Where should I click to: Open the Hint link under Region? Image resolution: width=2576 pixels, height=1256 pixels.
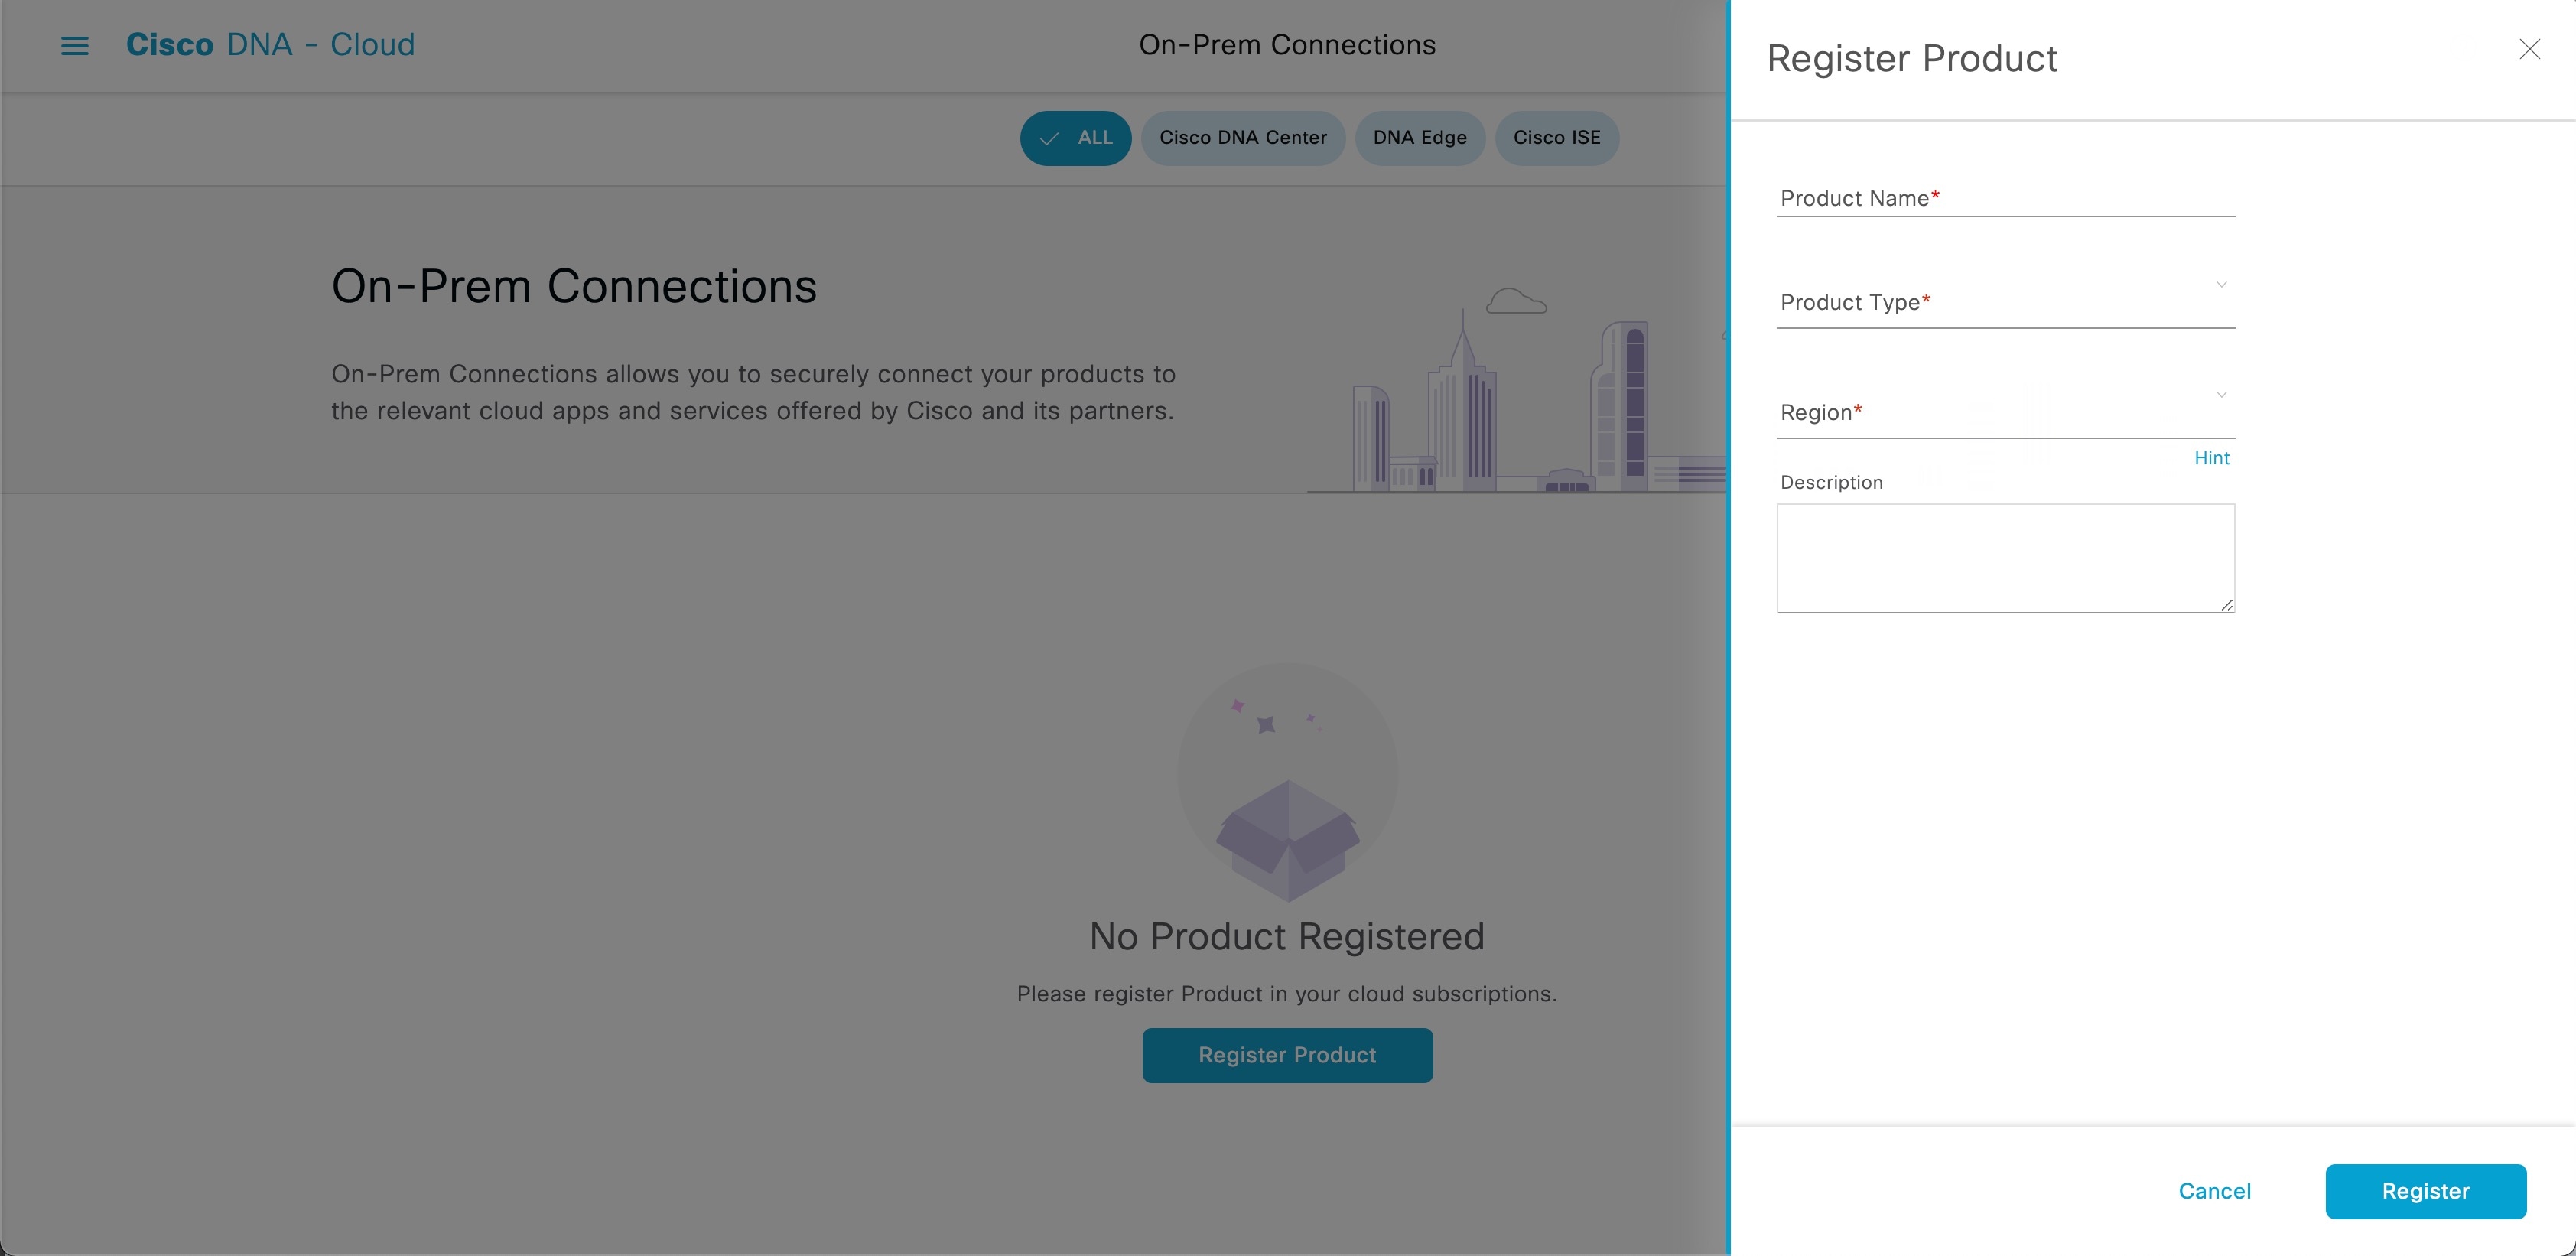[2211, 458]
